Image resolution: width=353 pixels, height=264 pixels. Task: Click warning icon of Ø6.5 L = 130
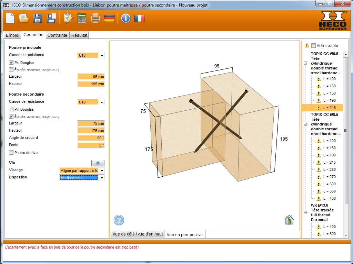click(x=319, y=86)
